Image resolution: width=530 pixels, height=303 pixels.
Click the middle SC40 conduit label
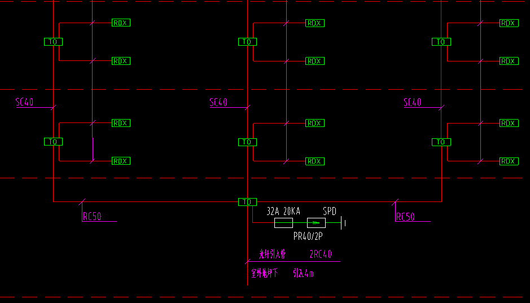218,102
